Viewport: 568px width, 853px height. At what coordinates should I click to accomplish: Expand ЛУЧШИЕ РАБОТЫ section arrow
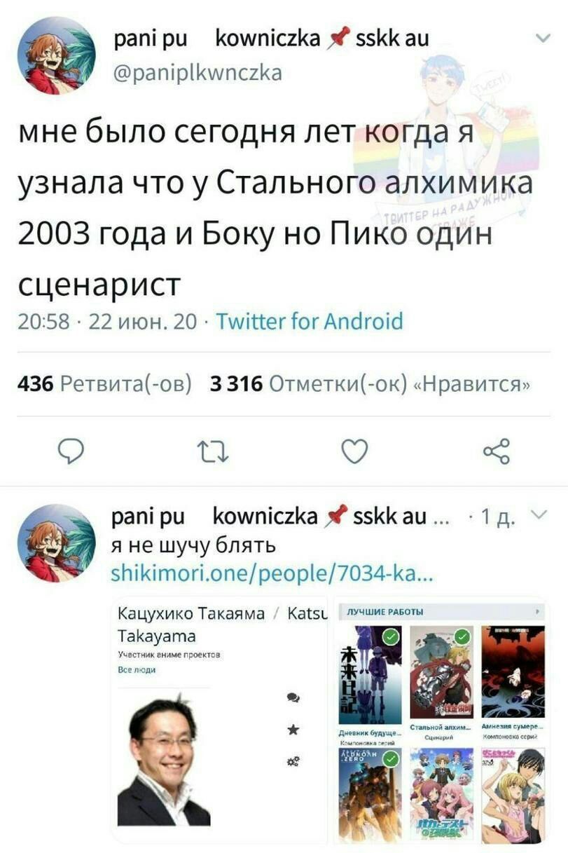tap(538, 612)
